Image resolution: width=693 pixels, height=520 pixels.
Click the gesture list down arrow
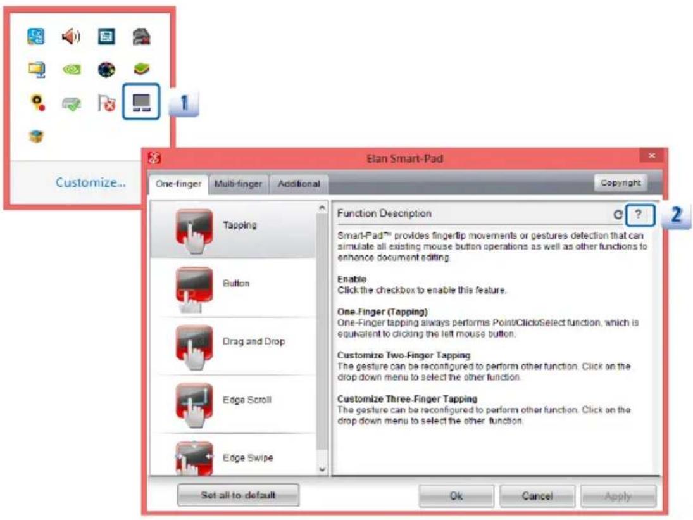(322, 469)
